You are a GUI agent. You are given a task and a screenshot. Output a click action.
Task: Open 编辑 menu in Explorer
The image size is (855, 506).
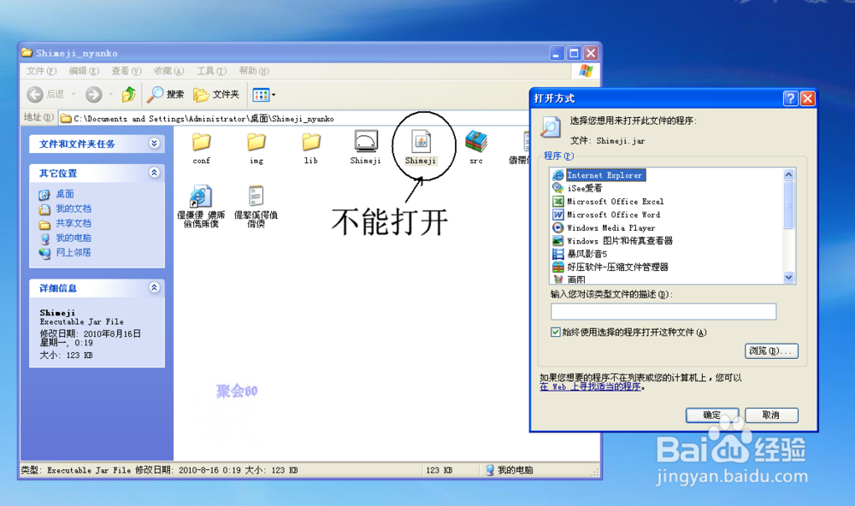pyautogui.click(x=84, y=71)
